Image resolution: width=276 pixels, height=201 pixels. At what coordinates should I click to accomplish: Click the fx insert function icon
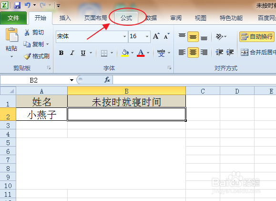(x=107, y=80)
